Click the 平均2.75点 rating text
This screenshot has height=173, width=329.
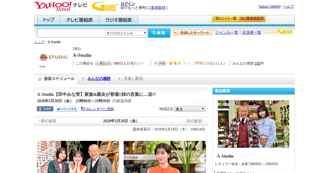[204, 63]
